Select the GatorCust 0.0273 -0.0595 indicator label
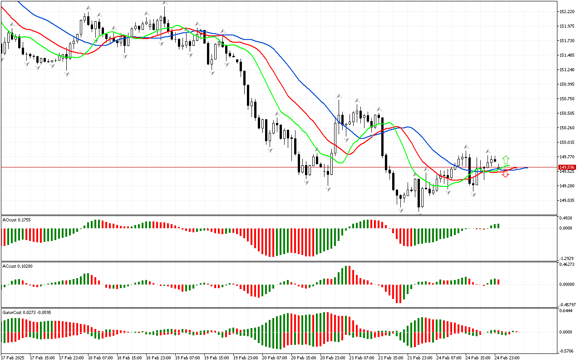Viewport: 581px width, 363px height. 26,313
